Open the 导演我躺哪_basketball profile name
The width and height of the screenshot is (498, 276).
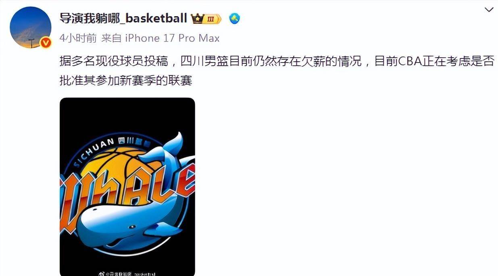coord(123,18)
